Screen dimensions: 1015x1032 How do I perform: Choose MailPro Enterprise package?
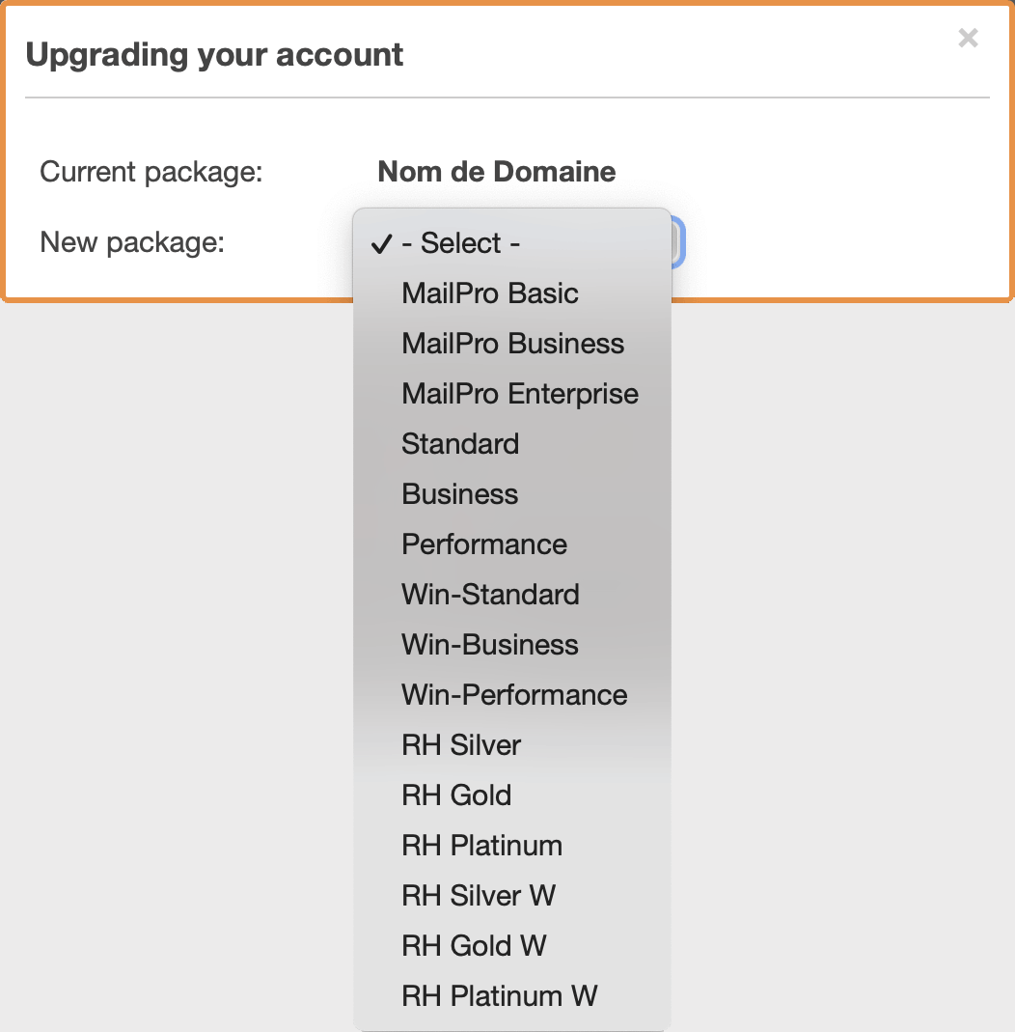(x=511, y=394)
